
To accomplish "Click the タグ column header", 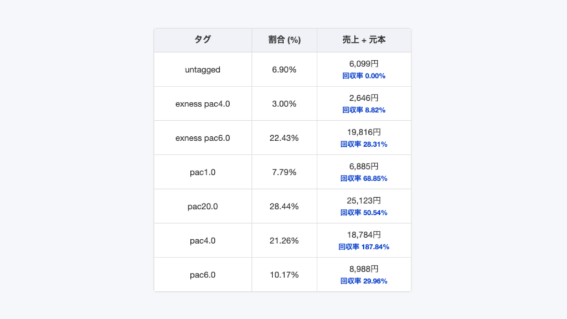I will tap(203, 40).
